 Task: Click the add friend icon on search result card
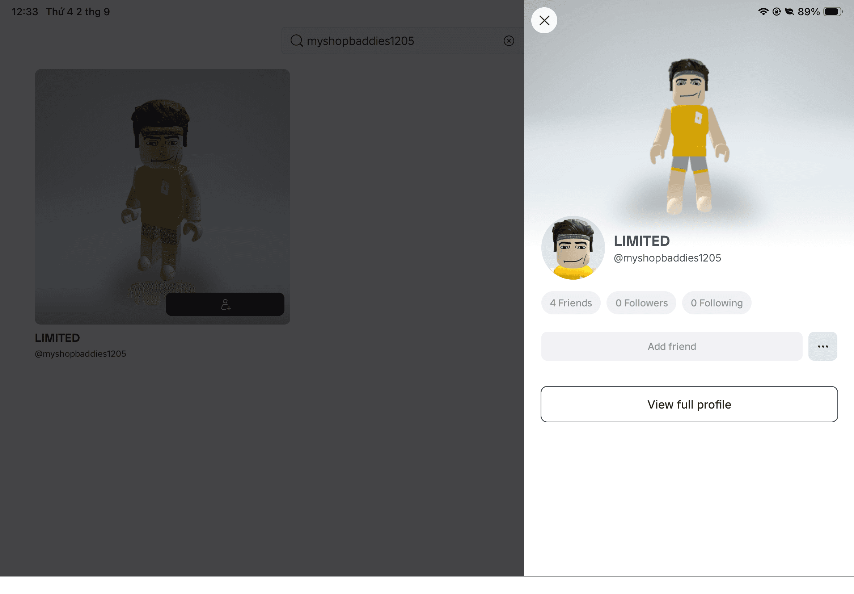[225, 304]
